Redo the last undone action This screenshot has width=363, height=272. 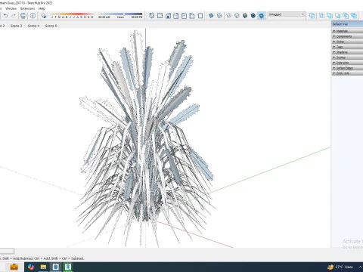tap(14, 16)
